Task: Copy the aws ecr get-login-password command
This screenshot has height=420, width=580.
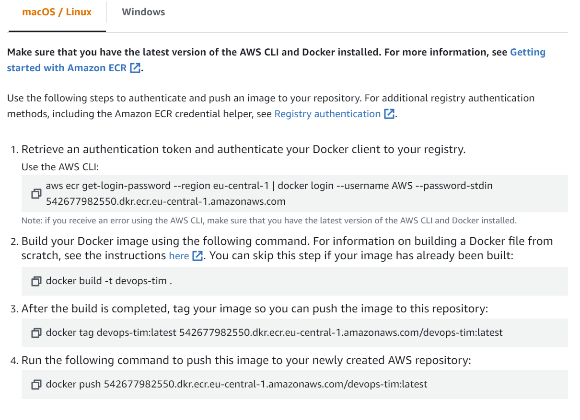Action: [36, 194]
